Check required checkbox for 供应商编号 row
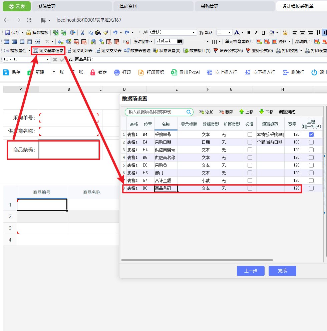 pyautogui.click(x=250, y=150)
